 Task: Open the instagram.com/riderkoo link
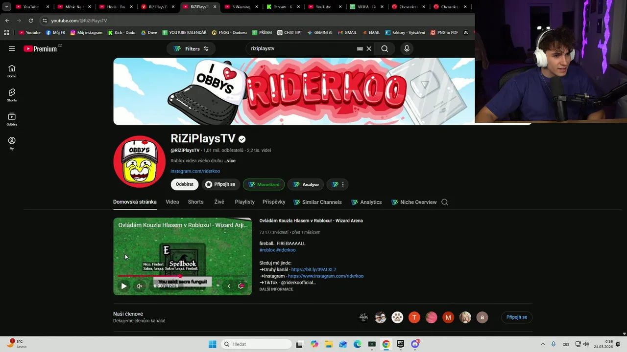195,171
